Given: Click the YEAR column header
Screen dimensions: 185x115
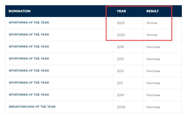Looking at the screenshot, I should click(x=121, y=11).
